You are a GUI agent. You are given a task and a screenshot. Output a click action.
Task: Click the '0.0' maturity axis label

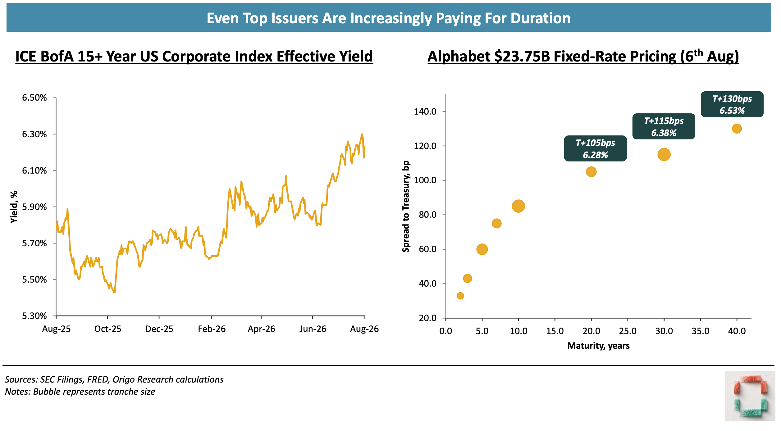click(x=446, y=331)
